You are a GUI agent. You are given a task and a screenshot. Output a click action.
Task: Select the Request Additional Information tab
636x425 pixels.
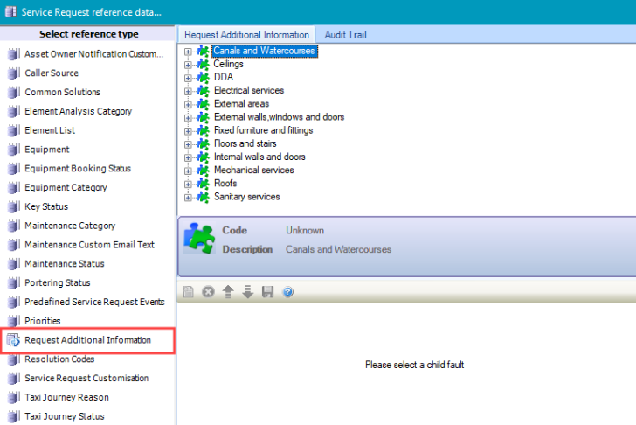246,35
